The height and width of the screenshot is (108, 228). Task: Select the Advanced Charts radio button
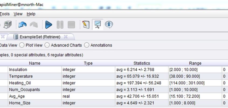pyautogui.click(x=47, y=45)
